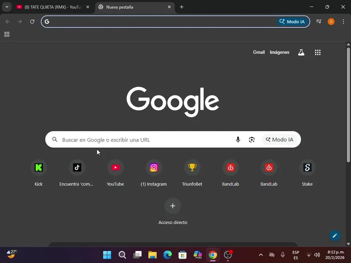Open the Wi-Fi network tray icon
The height and width of the screenshot is (263, 351).
click(309, 255)
